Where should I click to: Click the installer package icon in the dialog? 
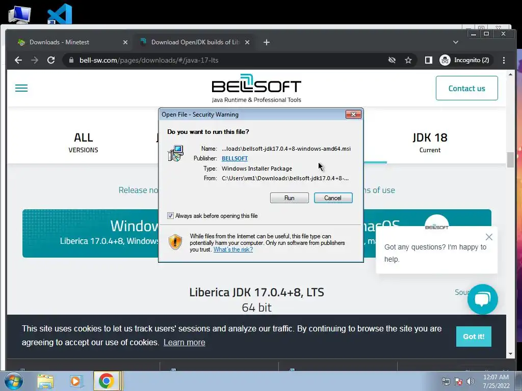pyautogui.click(x=175, y=153)
